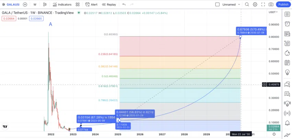Open the Indicators menu
This screenshot has width=292, height=139.
pyautogui.click(x=62, y=4)
